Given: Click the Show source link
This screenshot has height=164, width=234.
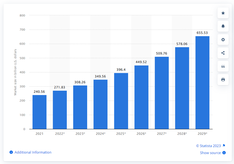Looking at the screenshot, I should [x=210, y=153].
